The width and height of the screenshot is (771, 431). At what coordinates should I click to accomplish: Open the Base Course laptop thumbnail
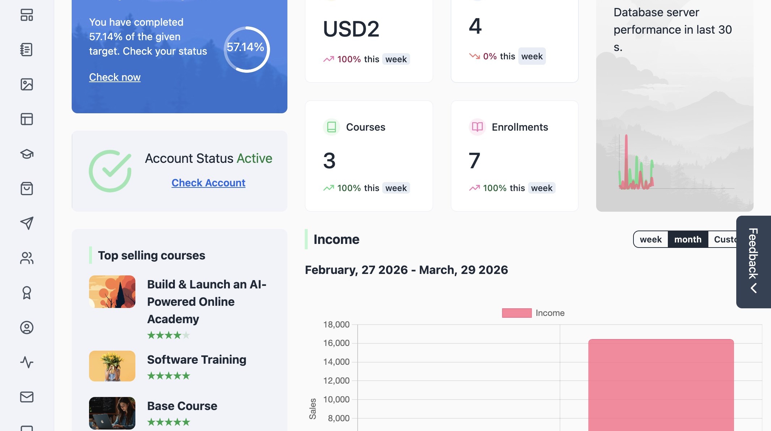coord(112,413)
